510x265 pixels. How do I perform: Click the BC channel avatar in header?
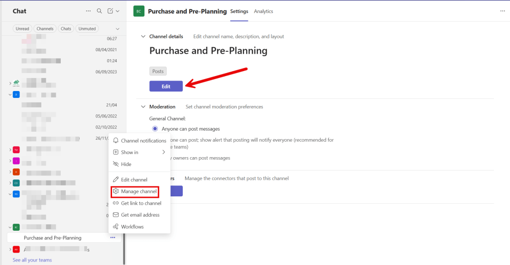coord(139,11)
